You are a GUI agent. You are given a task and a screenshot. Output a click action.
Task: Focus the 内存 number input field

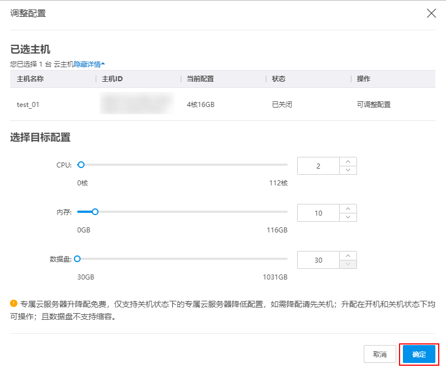pos(318,213)
